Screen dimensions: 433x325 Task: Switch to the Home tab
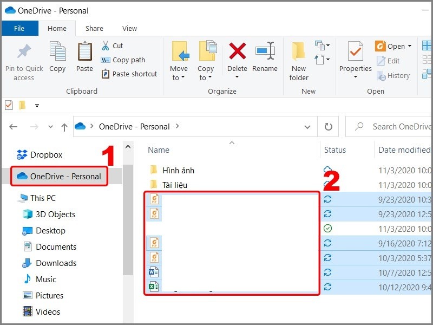[x=57, y=28]
